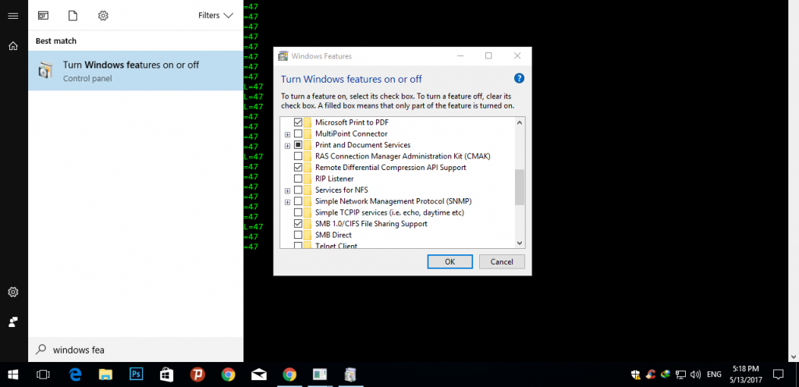The width and height of the screenshot is (799, 387).
Task: Click the Home icon in search sidebar
Action: pyautogui.click(x=12, y=46)
